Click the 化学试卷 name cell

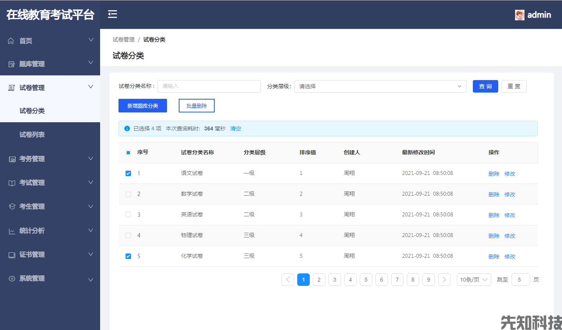coord(192,256)
